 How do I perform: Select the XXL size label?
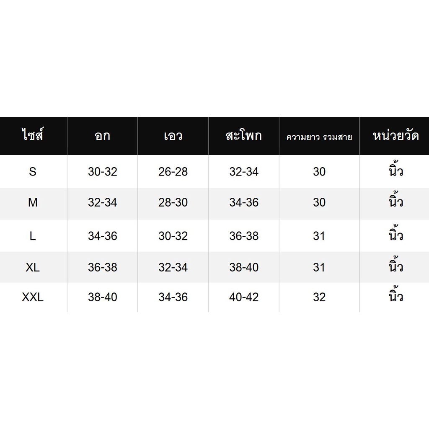tap(33, 297)
